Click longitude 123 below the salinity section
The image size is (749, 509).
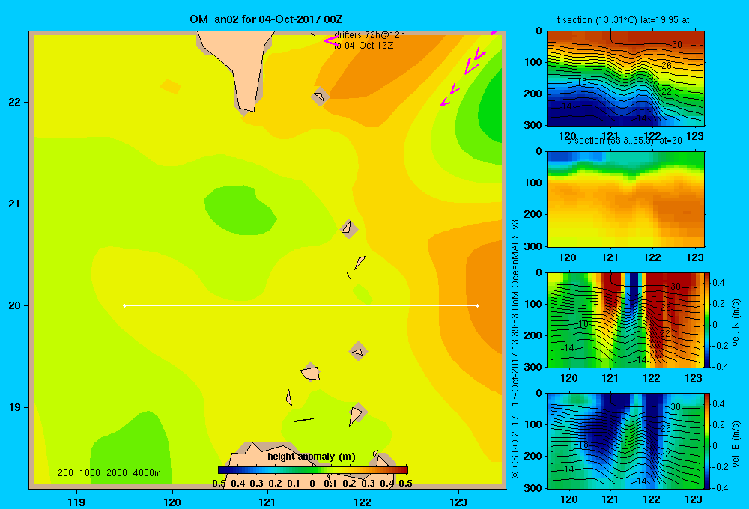tap(694, 257)
